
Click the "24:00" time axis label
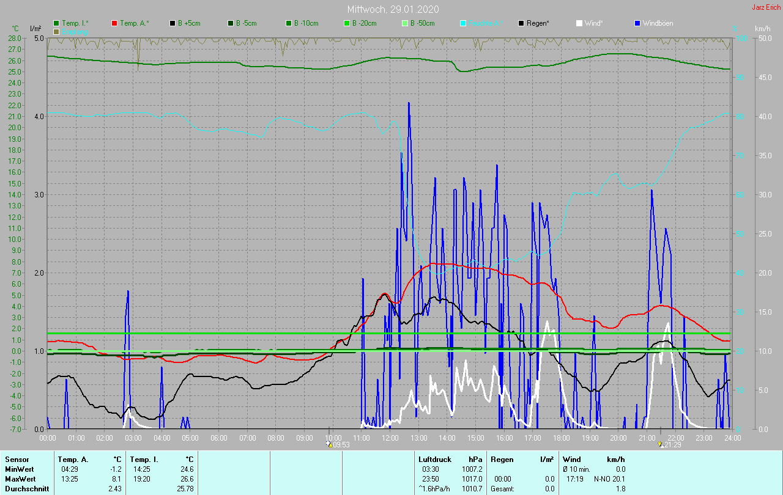click(x=732, y=438)
